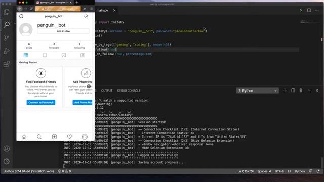Select the Python language mode
The image size is (324, 182).
300,171
